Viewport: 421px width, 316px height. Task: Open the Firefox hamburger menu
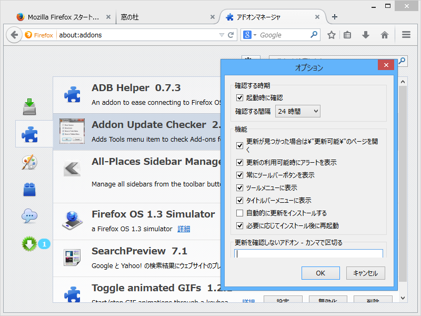[x=406, y=35]
